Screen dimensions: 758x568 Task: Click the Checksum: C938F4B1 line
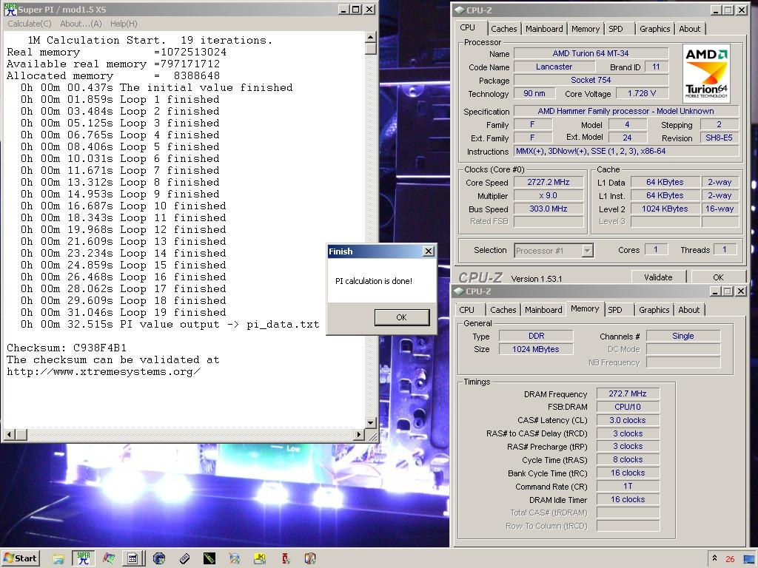point(67,348)
